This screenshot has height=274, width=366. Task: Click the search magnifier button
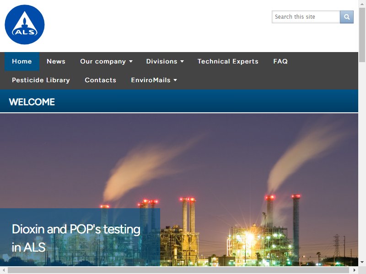click(x=347, y=17)
